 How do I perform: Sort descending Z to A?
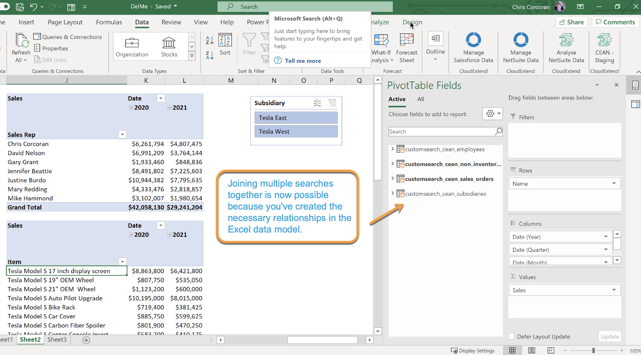(x=210, y=56)
